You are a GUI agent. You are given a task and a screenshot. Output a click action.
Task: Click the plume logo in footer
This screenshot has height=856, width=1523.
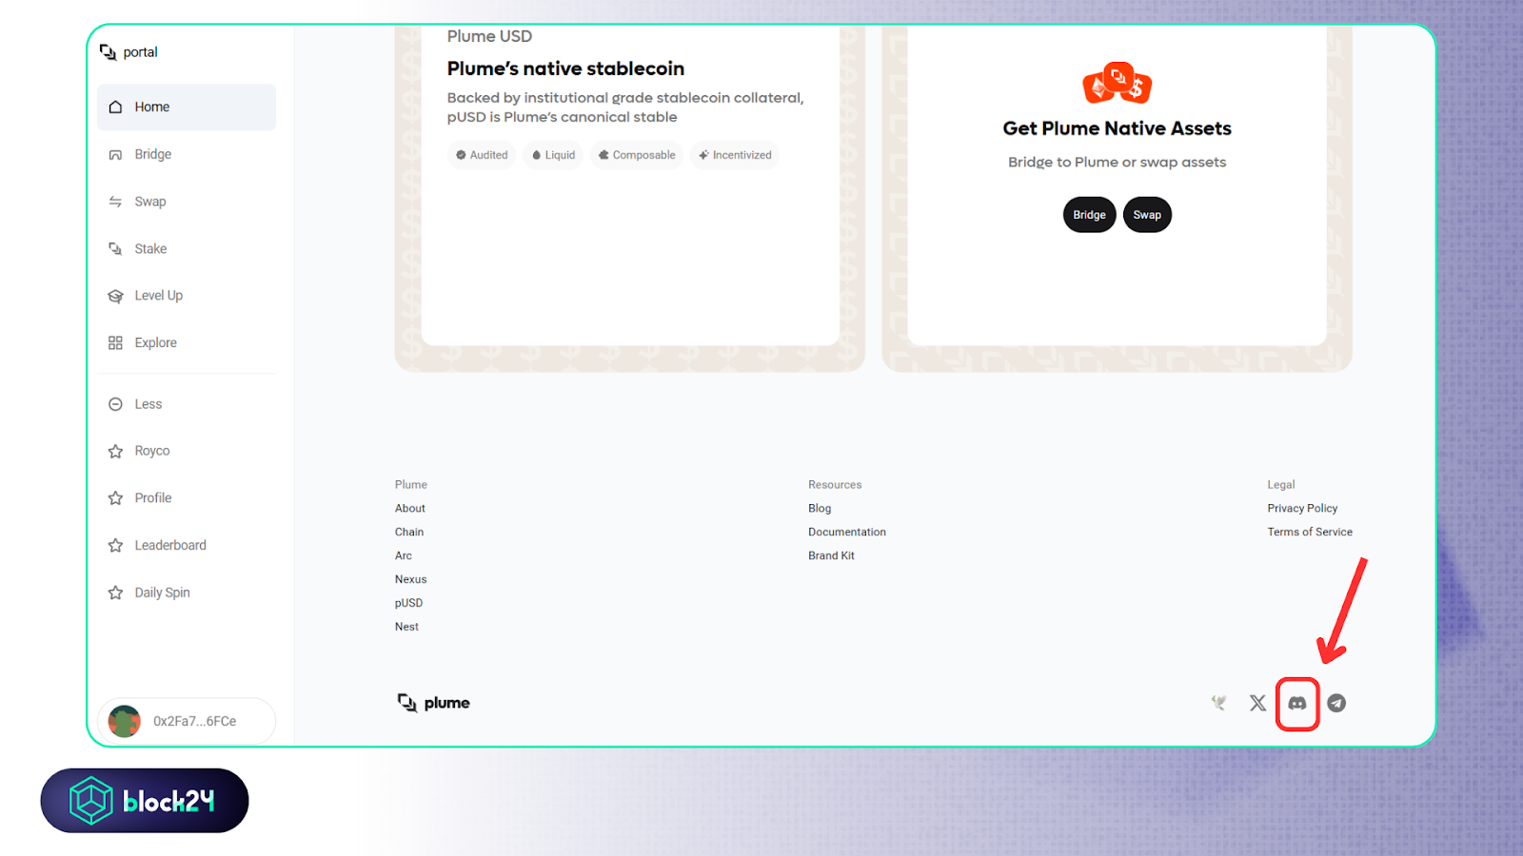[x=434, y=703]
